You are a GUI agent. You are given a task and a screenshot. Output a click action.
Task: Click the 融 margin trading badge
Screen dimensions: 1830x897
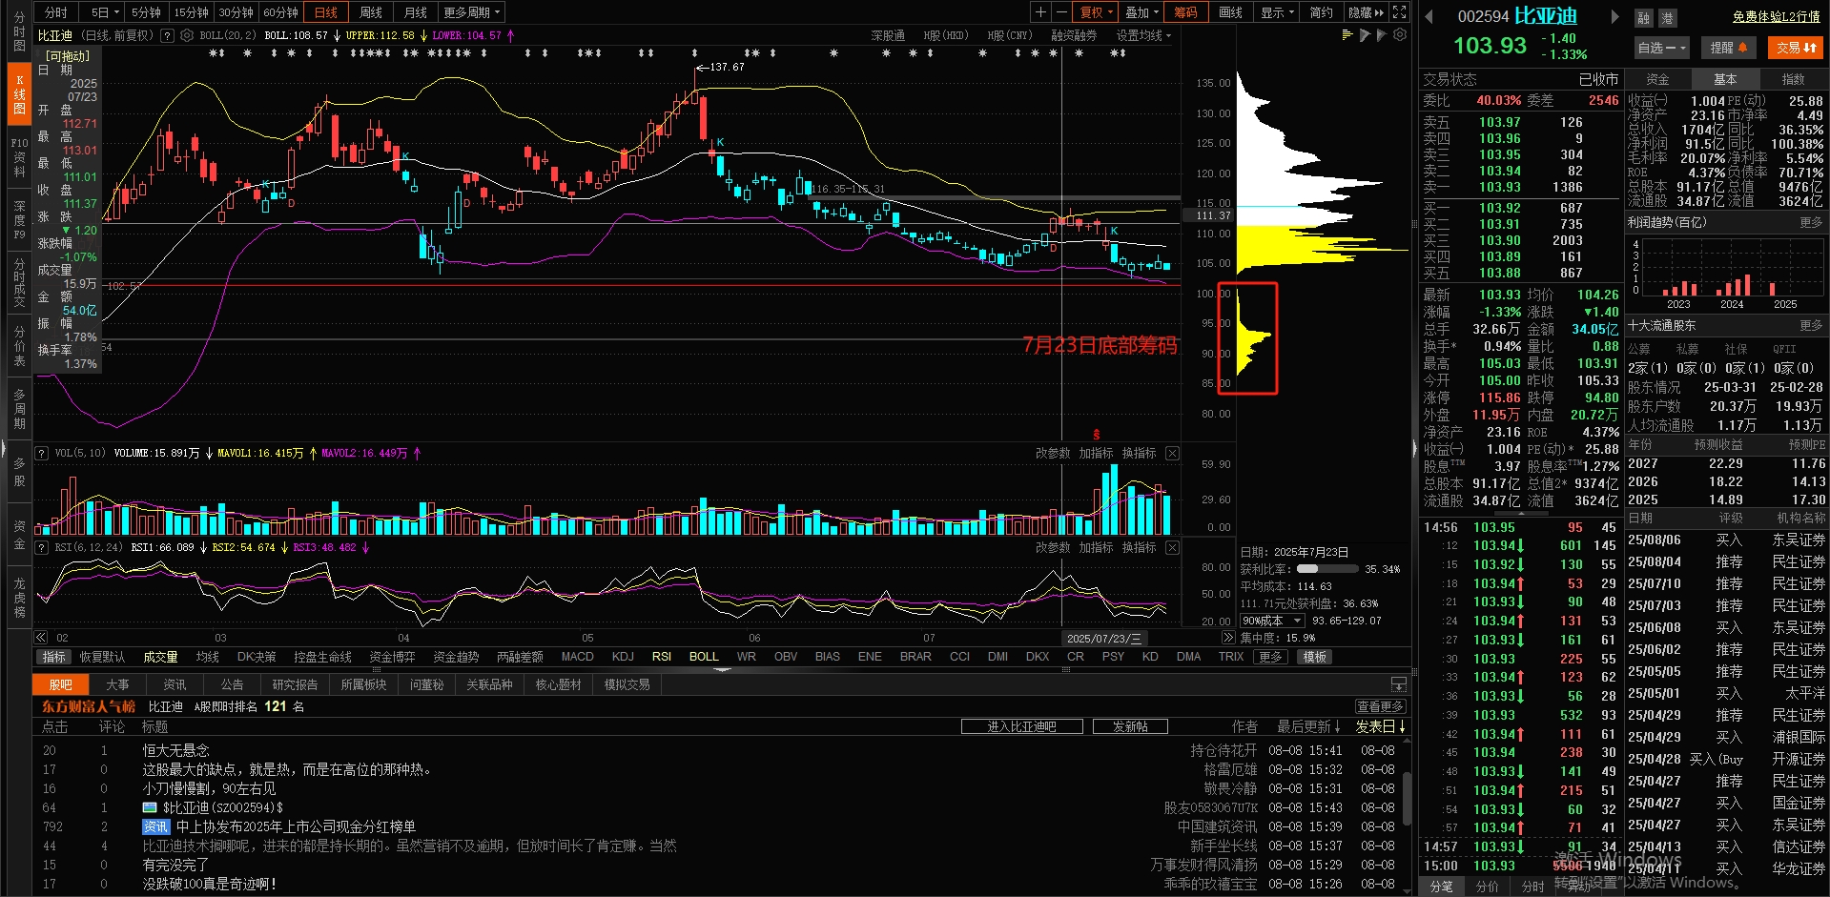pos(1643,18)
